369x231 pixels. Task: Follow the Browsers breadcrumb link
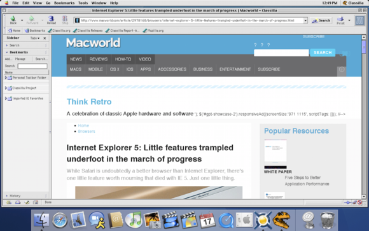pyautogui.click(x=87, y=131)
